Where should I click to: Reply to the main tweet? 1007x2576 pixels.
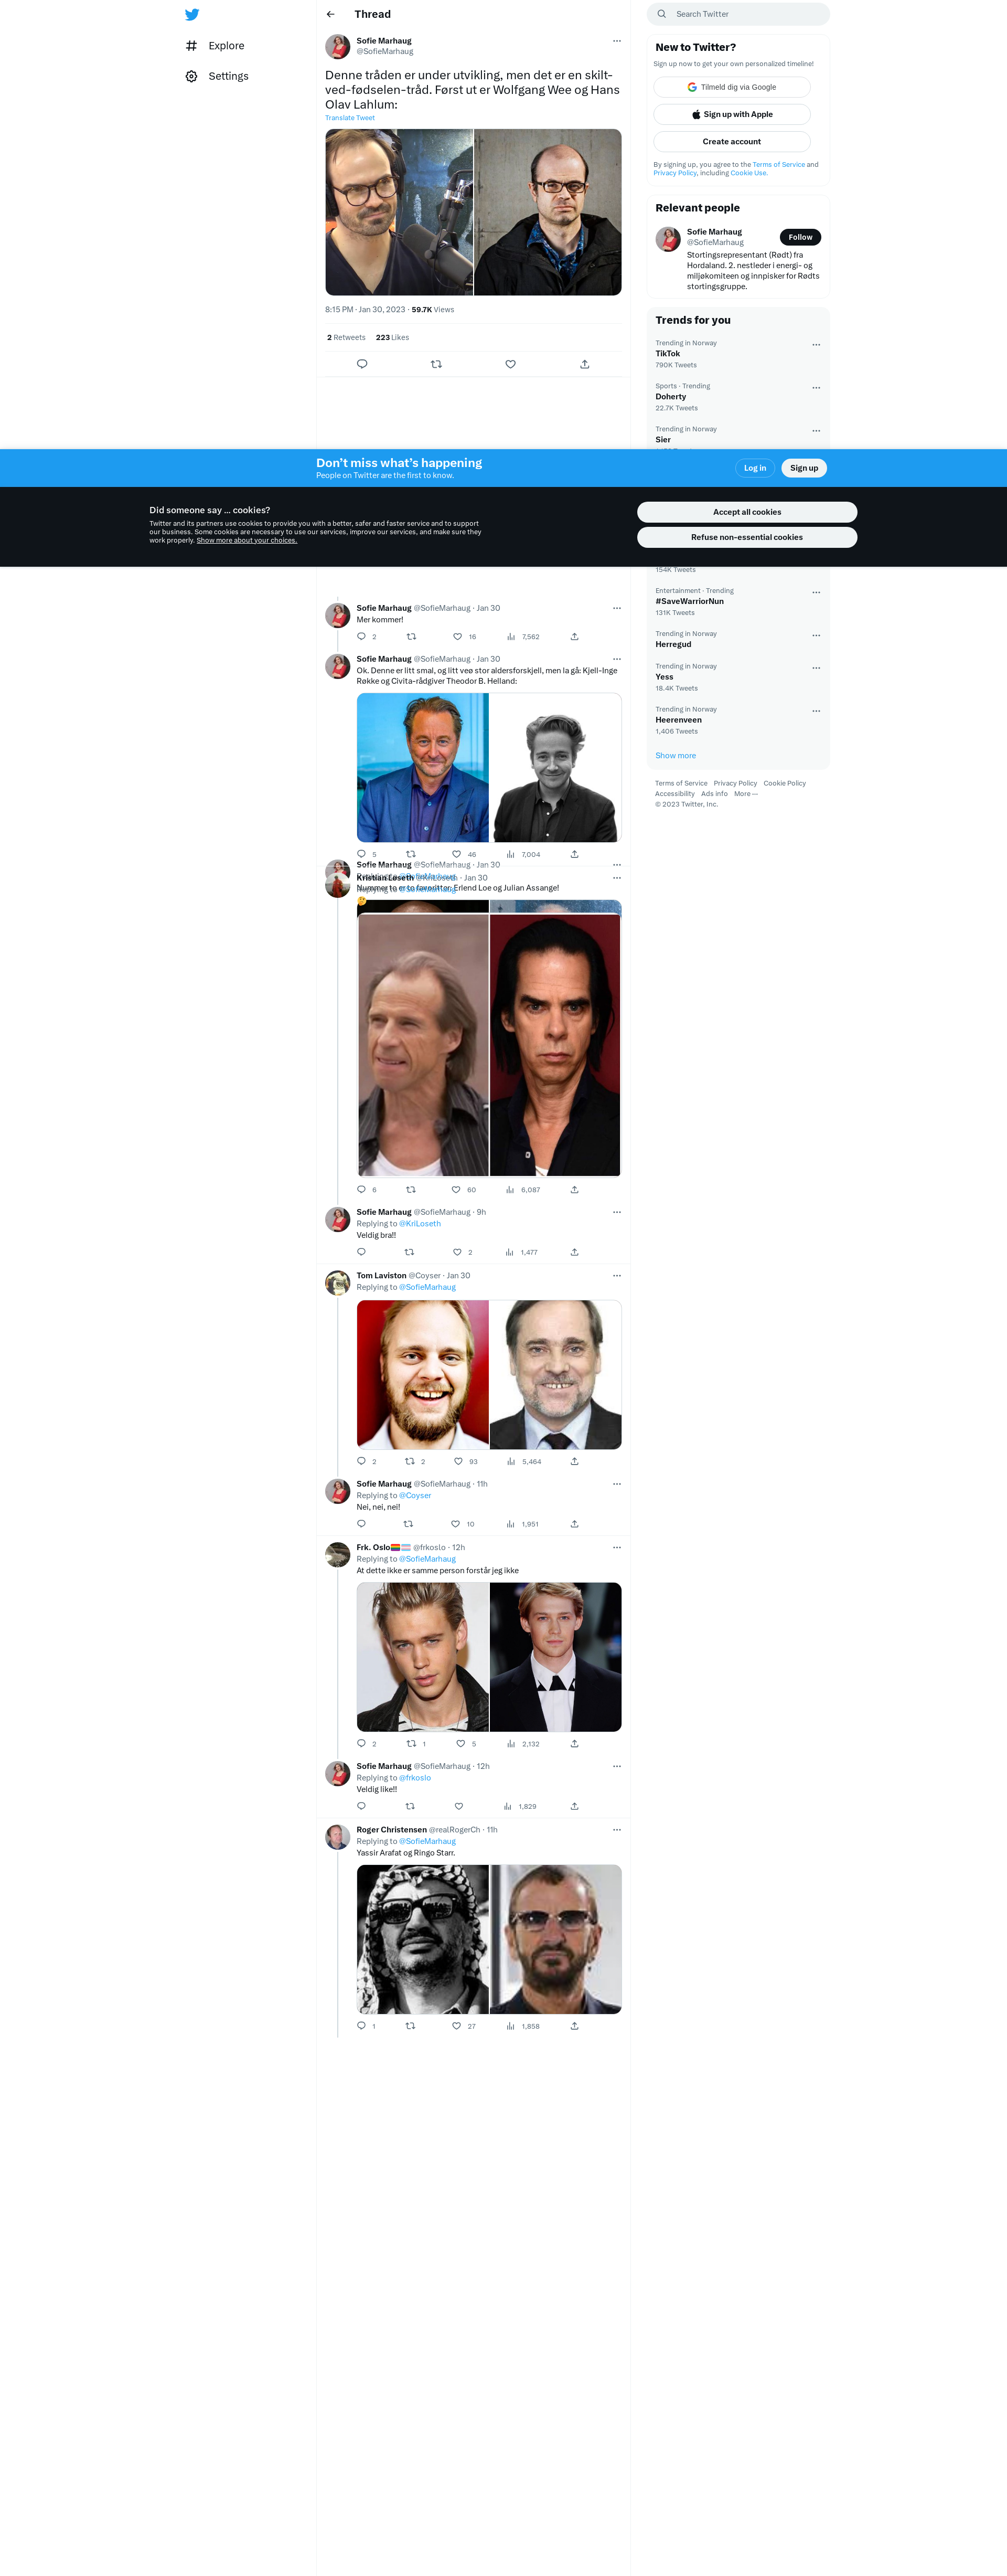point(362,364)
